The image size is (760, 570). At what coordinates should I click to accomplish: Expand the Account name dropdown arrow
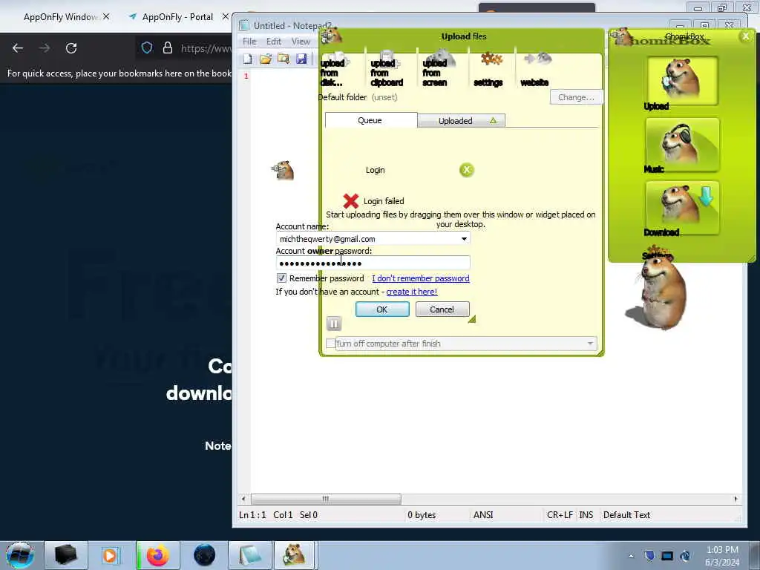tap(464, 239)
